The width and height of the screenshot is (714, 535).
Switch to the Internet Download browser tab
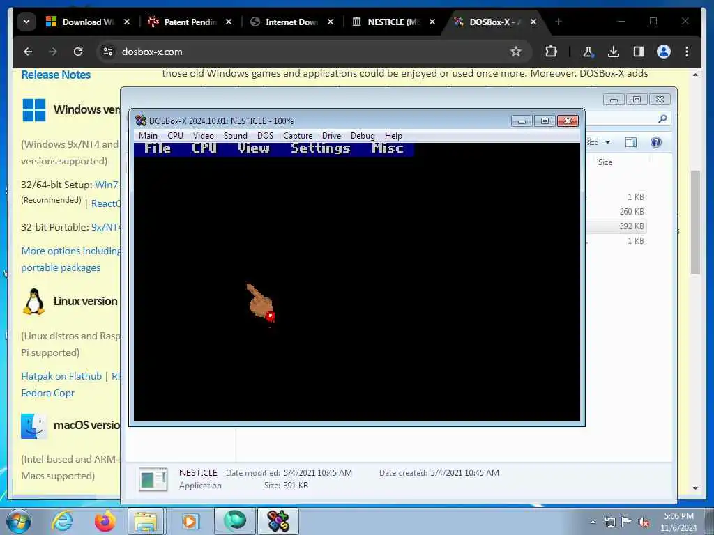[291, 22]
